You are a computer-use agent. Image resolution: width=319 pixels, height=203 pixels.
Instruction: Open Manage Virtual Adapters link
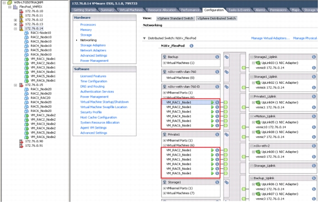(270, 38)
